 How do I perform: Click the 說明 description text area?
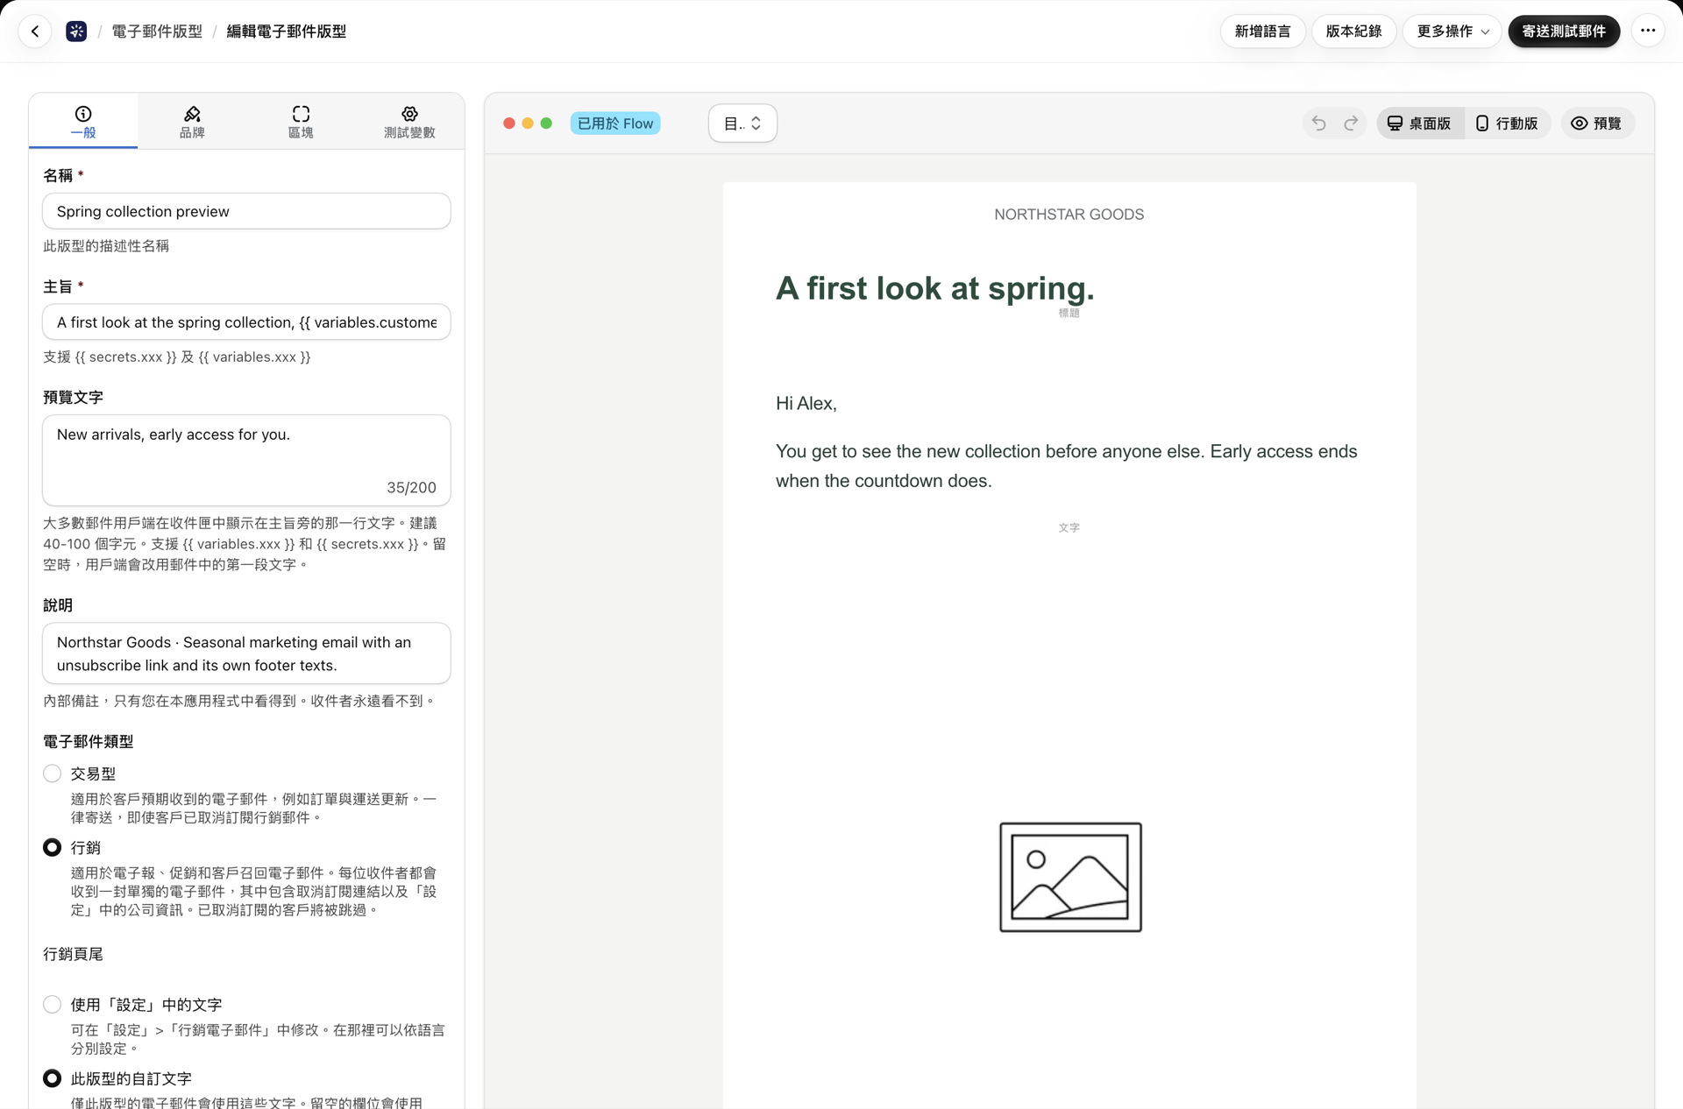point(246,653)
